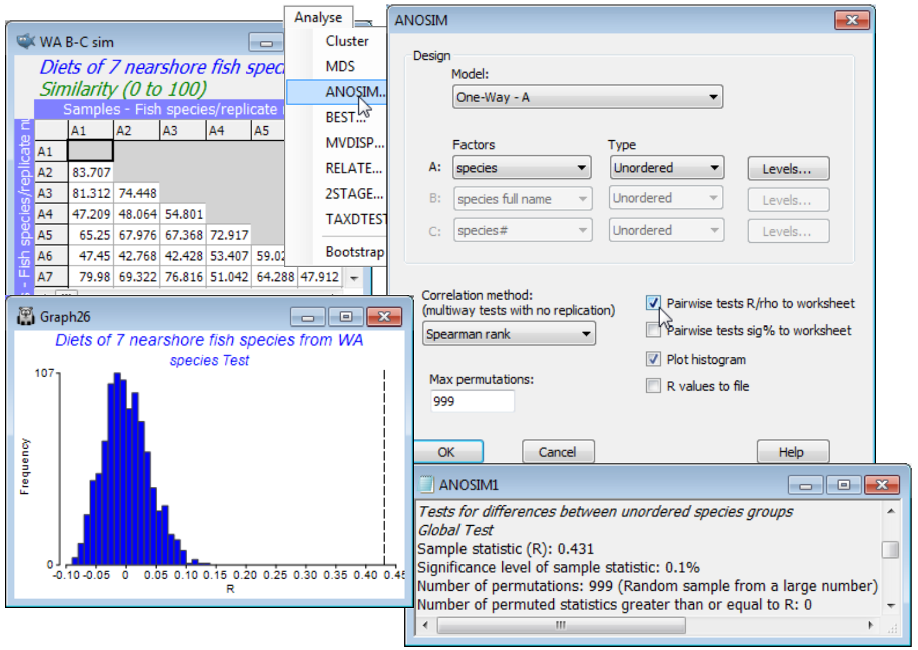Toggle Pairwise tests R/rho to worksheet
This screenshot has height=650, width=918.
coord(653,303)
